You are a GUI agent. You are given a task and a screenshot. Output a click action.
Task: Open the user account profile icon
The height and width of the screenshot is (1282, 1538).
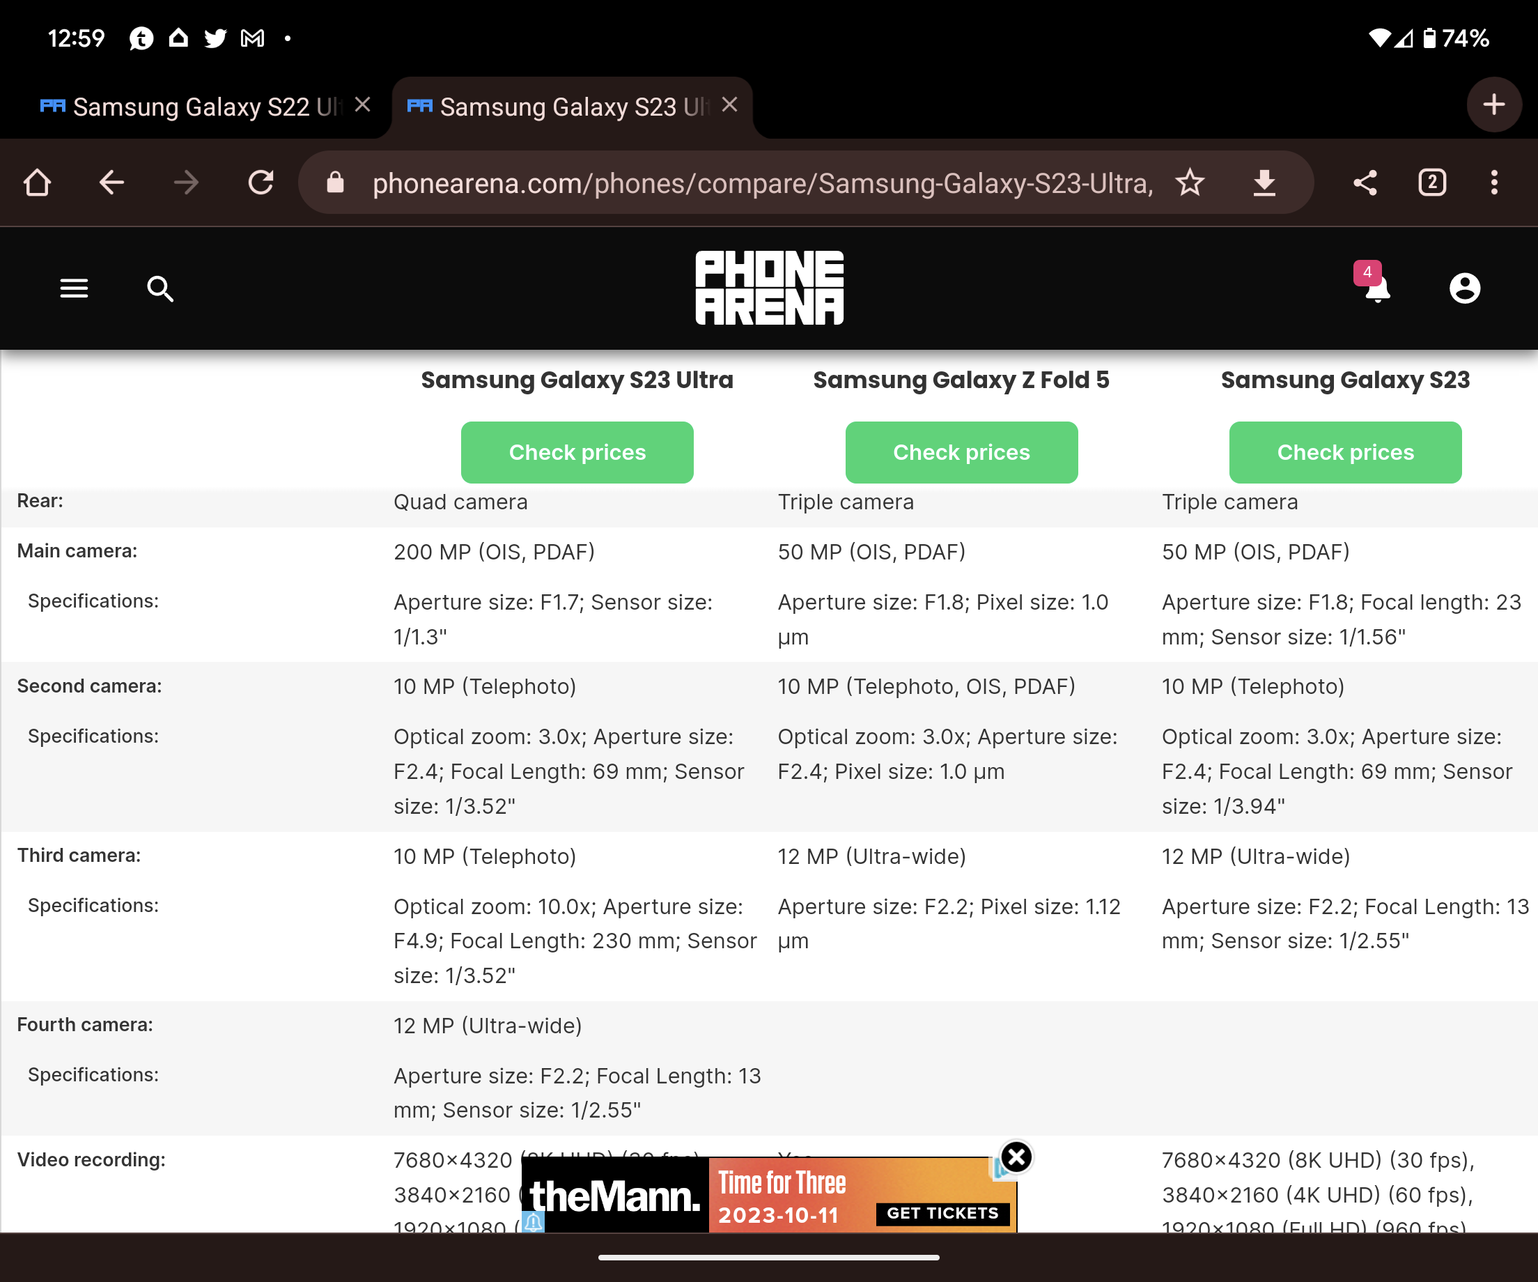[1465, 288]
